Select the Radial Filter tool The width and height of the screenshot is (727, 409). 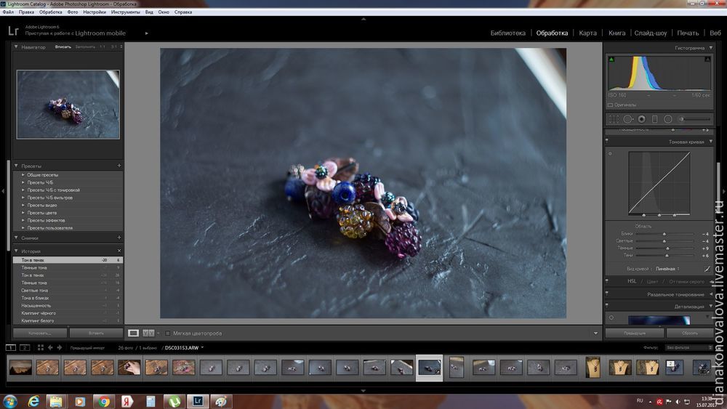click(x=667, y=119)
